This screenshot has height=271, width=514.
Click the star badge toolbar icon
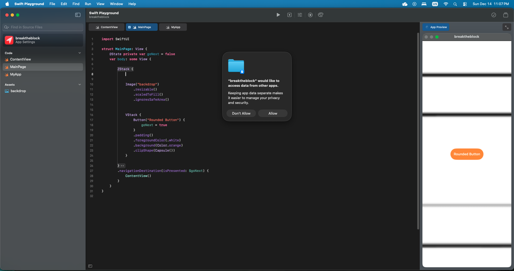coord(310,15)
